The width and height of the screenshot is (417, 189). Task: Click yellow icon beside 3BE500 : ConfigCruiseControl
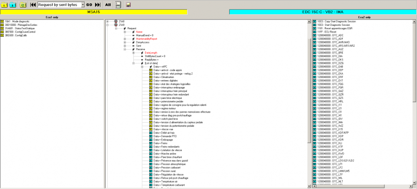3,32
